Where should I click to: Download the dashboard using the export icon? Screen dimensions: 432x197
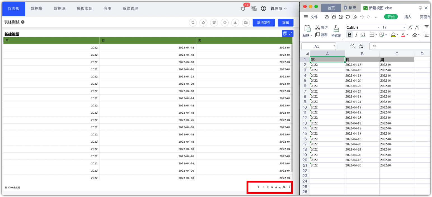pos(235,23)
